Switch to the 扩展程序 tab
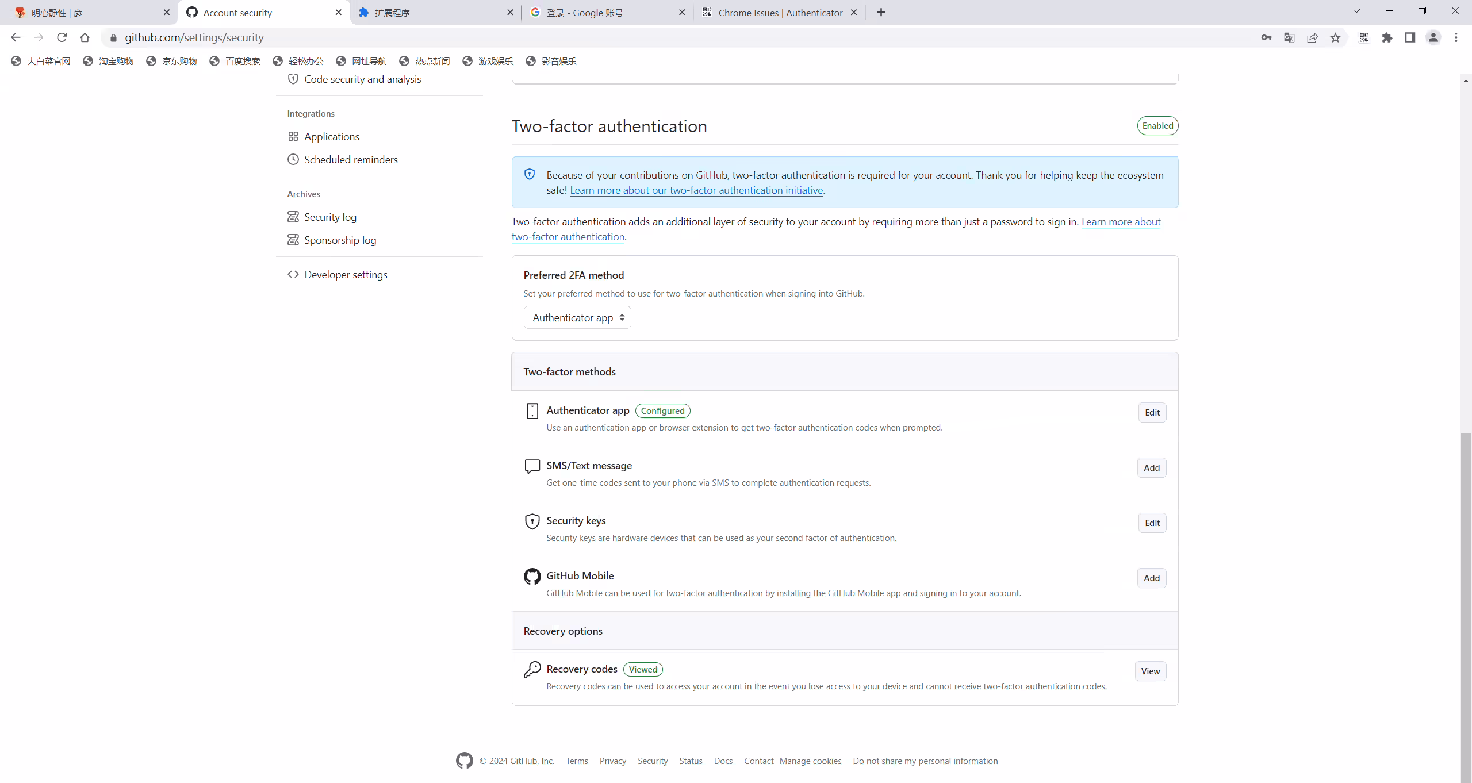The width and height of the screenshot is (1472, 783). (435, 12)
